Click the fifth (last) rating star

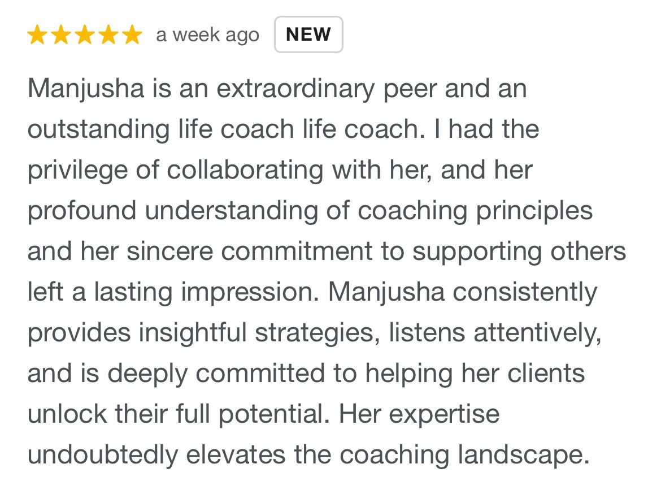(132, 34)
